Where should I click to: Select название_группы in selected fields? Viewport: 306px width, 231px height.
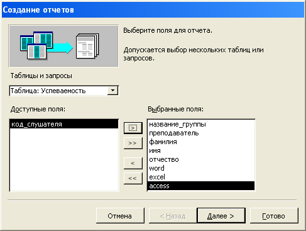(x=201, y=124)
